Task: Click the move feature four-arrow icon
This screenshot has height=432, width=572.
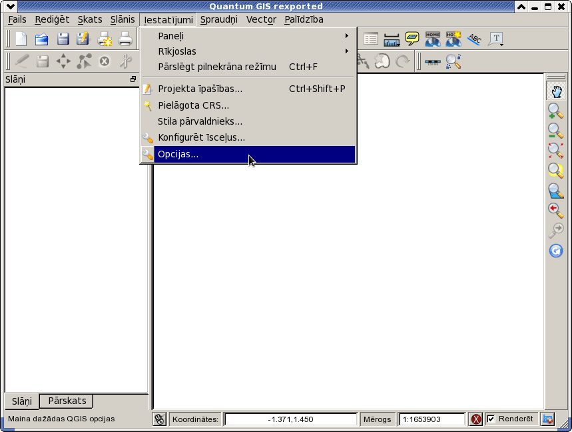Action: 63,61
